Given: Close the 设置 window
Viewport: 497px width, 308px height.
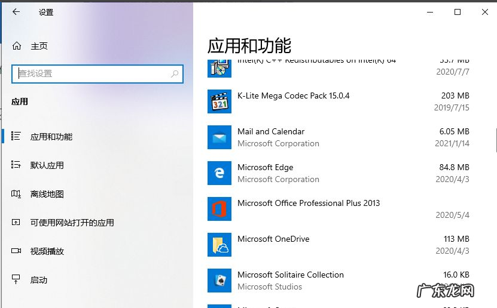Looking at the screenshot, I should 485,12.
